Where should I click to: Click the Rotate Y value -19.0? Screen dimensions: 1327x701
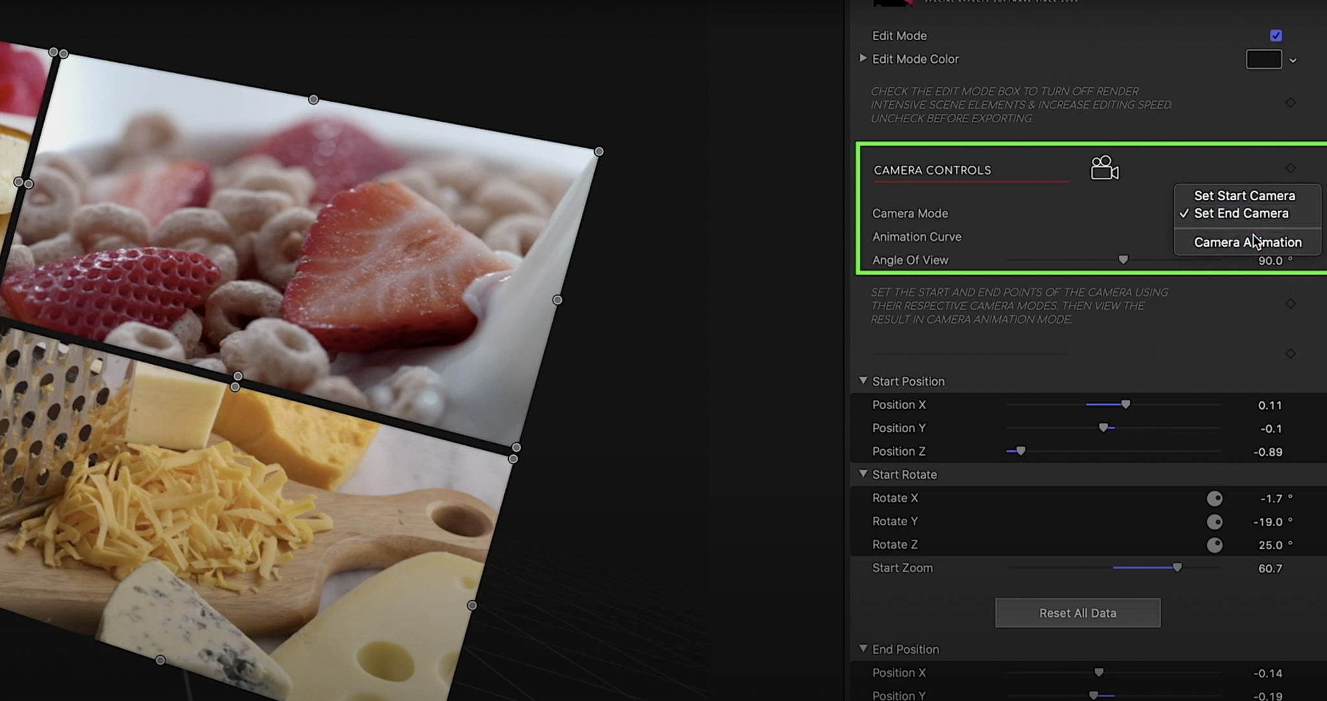tap(1268, 522)
